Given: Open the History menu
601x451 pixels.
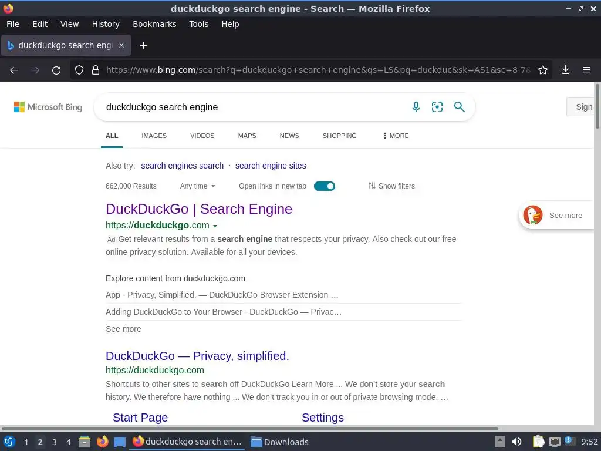Looking at the screenshot, I should click(106, 24).
